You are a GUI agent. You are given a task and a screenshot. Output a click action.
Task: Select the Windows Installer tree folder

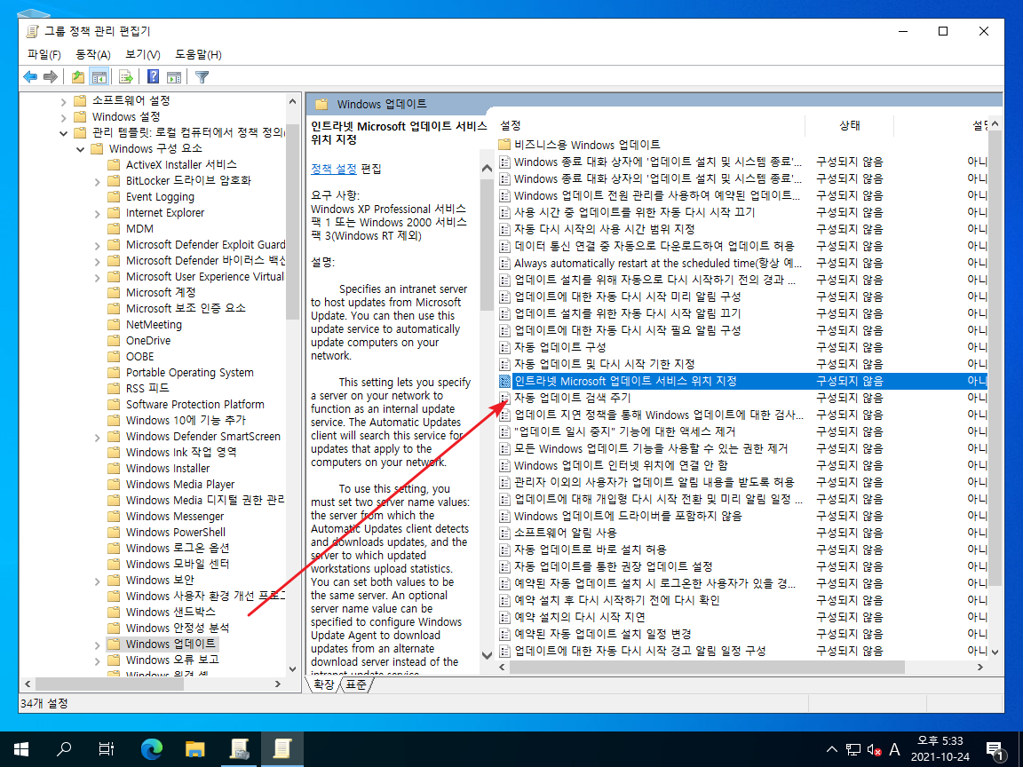click(168, 469)
